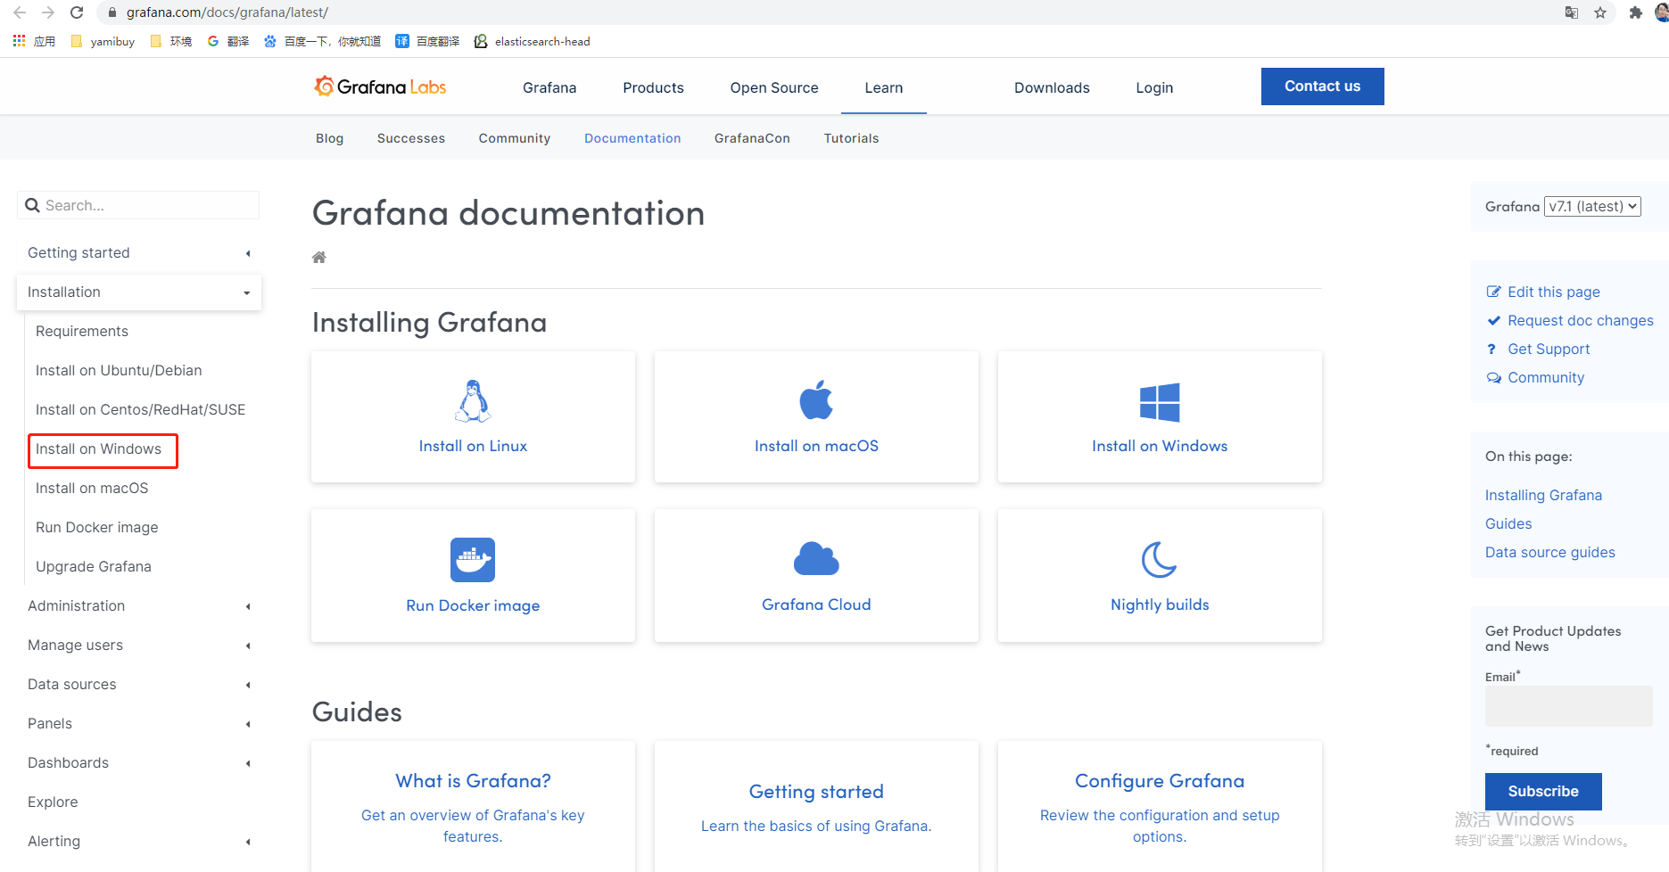Click the browser address bar URL
Image resolution: width=1669 pixels, height=872 pixels.
(227, 12)
